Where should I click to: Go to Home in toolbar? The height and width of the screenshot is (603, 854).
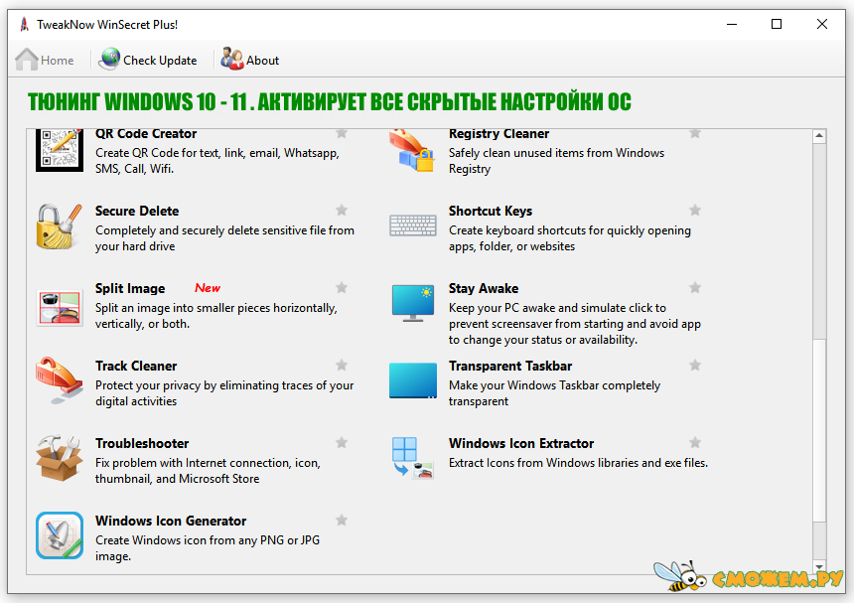click(x=45, y=60)
